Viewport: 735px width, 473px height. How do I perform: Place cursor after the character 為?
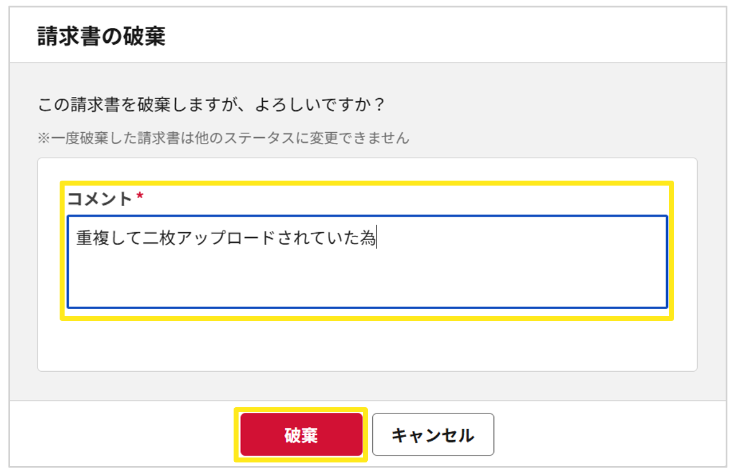(377, 238)
